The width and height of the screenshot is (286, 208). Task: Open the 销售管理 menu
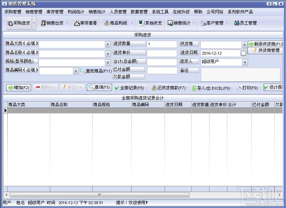point(34,12)
